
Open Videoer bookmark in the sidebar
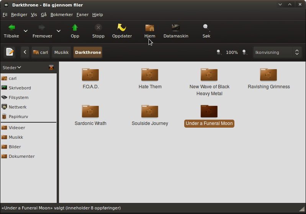28,128
